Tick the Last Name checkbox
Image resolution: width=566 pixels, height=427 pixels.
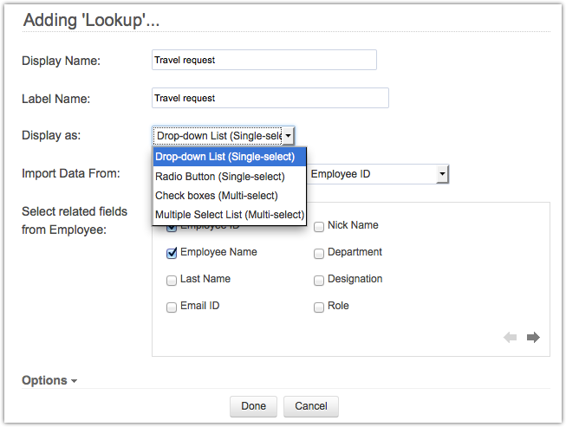172,280
